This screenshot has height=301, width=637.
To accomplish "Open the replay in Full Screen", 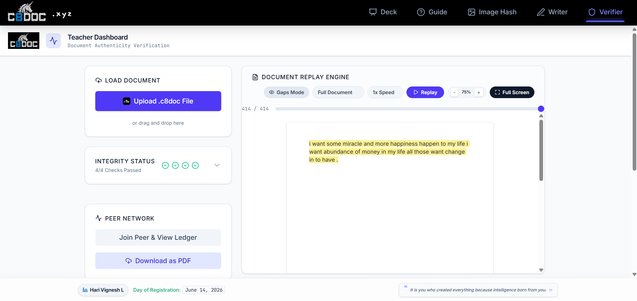I will click(x=512, y=92).
